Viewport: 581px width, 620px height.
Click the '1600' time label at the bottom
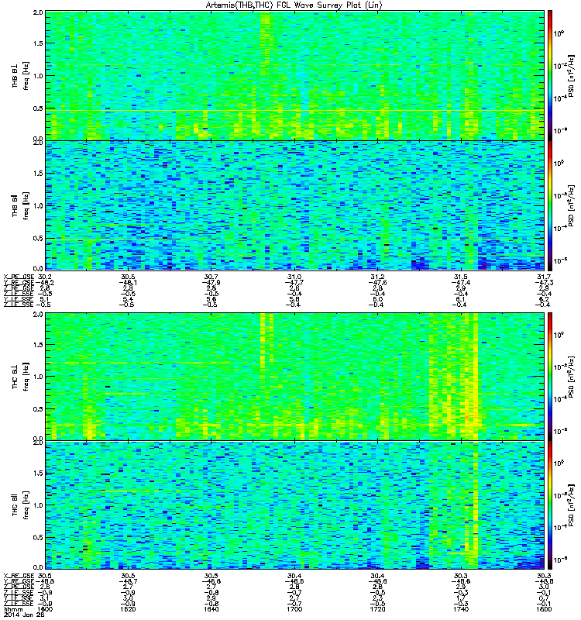click(x=45, y=609)
